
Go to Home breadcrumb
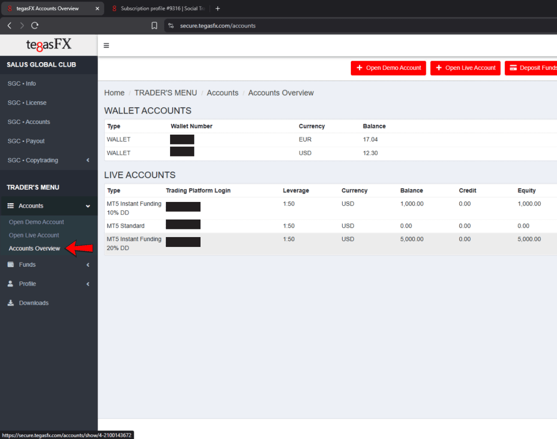(114, 93)
